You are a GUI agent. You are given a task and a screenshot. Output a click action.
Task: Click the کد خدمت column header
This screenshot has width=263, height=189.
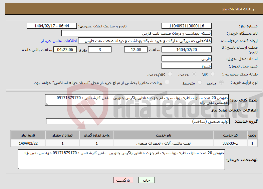pyautogui.click(x=230, y=135)
